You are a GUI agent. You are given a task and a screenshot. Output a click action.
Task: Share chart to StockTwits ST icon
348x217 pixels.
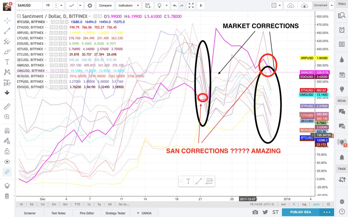(x=275, y=212)
